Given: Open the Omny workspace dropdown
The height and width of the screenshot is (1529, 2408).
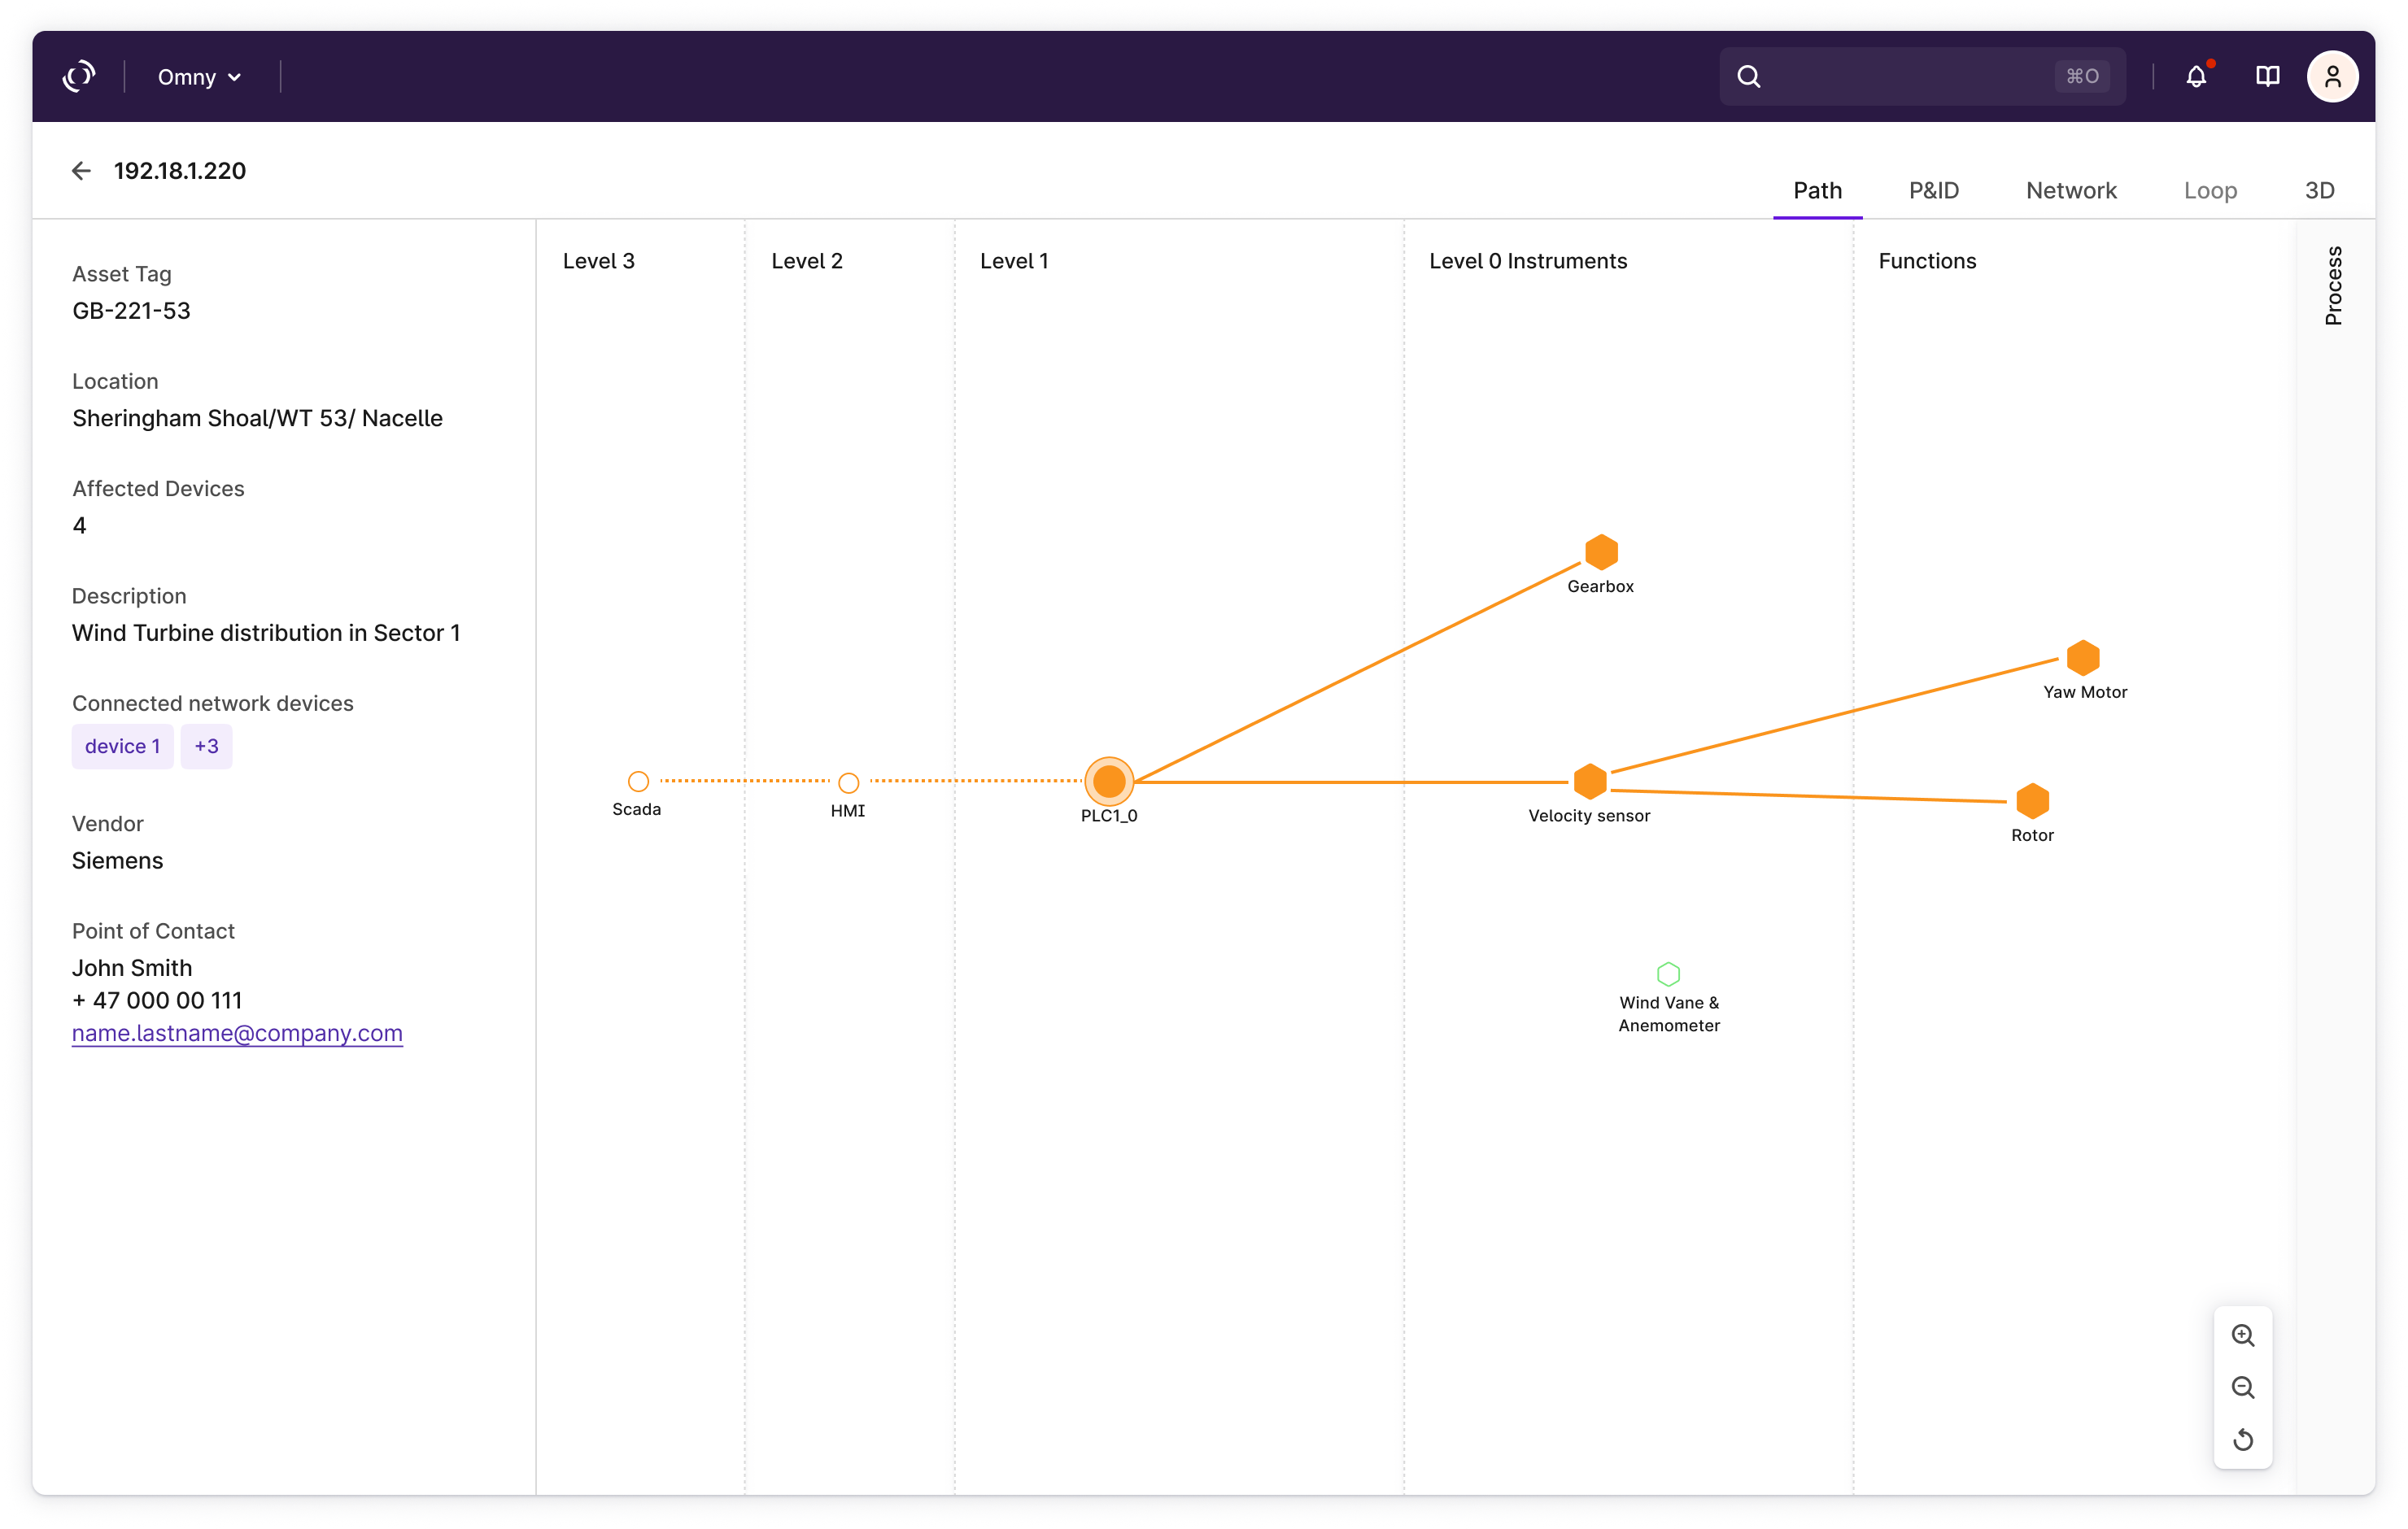Looking at the screenshot, I should click(x=199, y=77).
